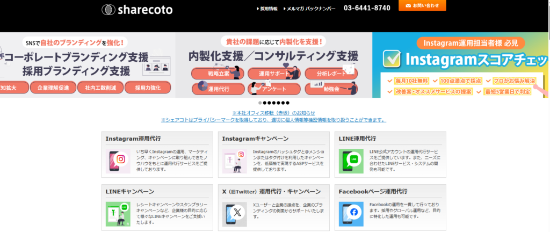Open the 本社オフィス移転（赤坂）のお知らせ link
This screenshot has height=232, width=550.
273,113
